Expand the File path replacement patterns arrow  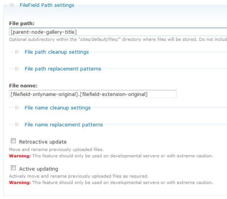pyautogui.click(x=17, y=69)
